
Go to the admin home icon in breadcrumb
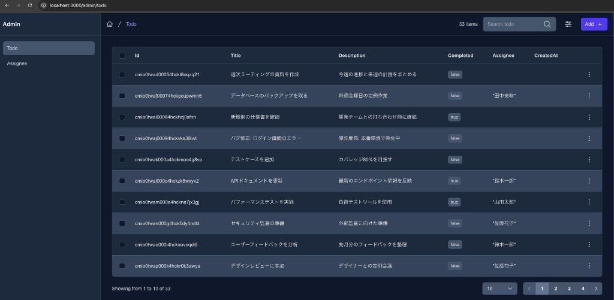(110, 24)
